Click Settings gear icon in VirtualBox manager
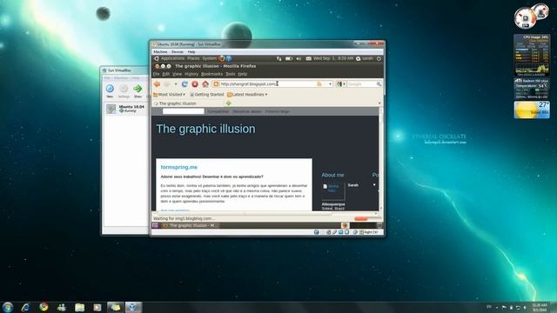This screenshot has width=557, height=313. [x=124, y=89]
